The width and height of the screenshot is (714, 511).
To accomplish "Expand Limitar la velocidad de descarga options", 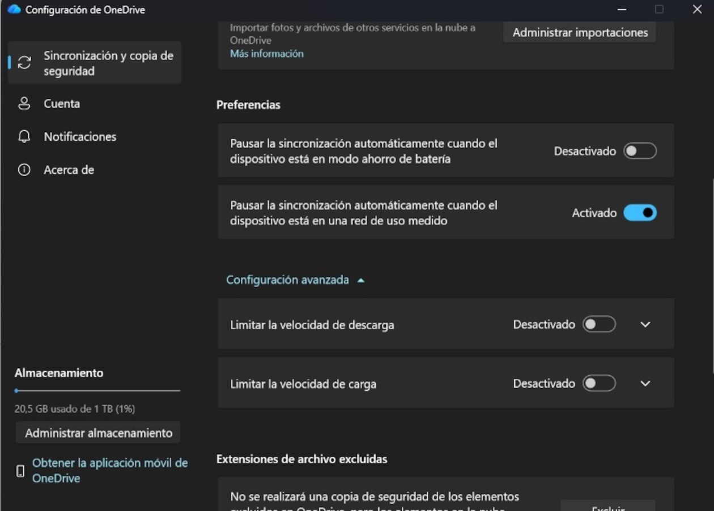I will (x=645, y=324).
